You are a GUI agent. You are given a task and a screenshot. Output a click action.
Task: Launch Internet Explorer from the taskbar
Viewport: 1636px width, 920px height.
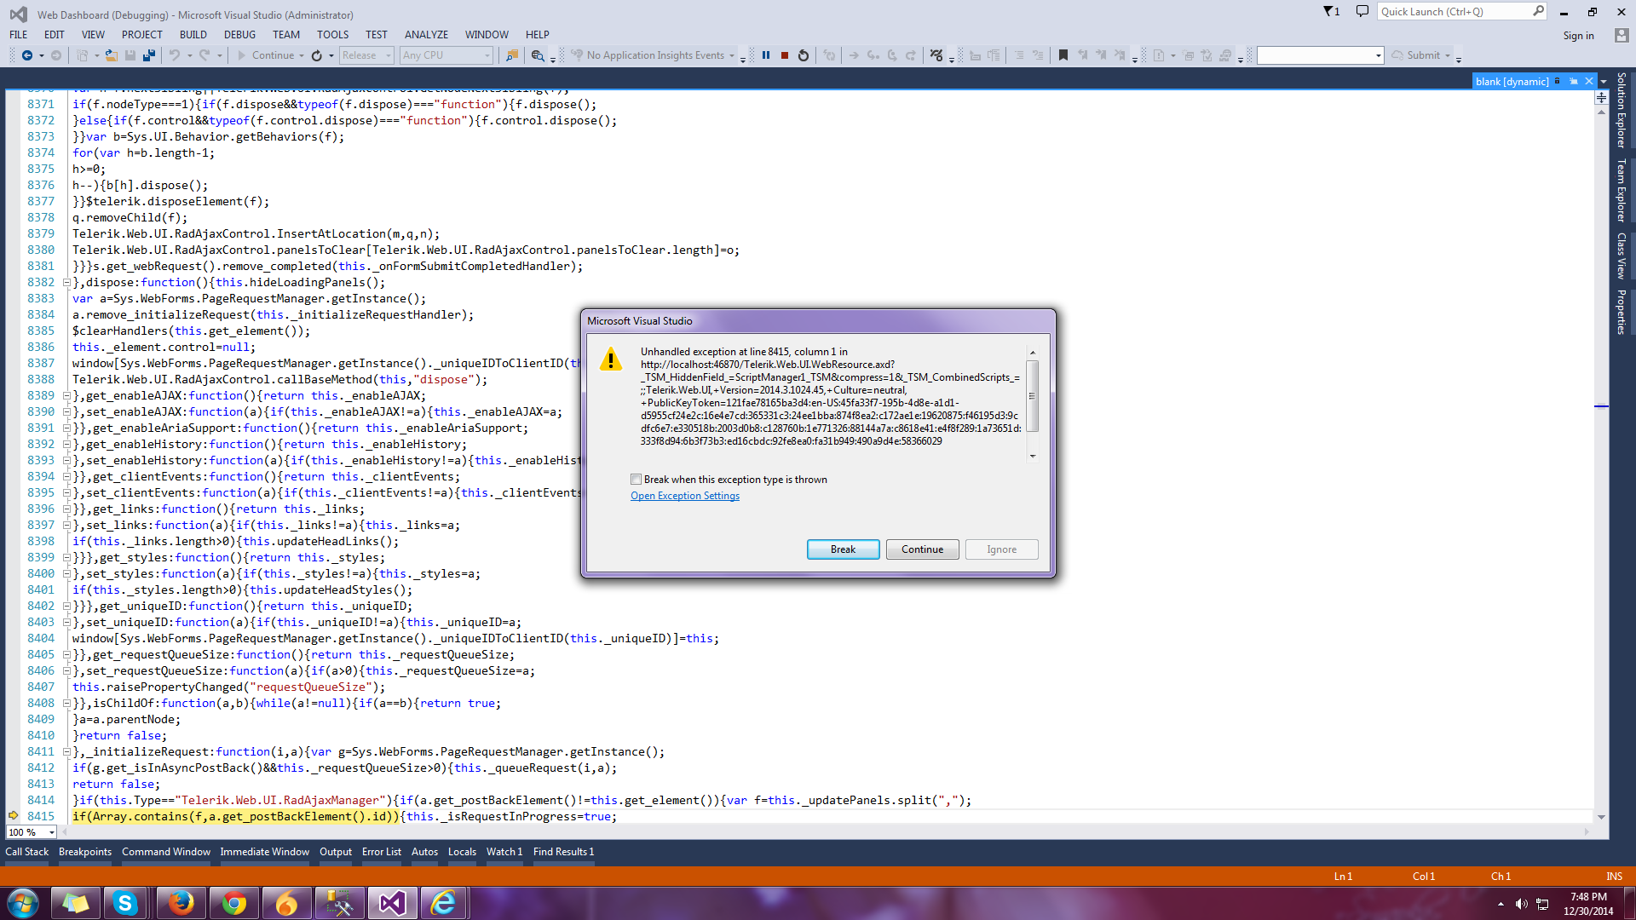pyautogui.click(x=443, y=903)
